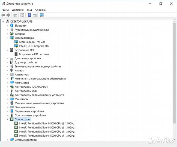Viewport: 177px width, 147px height.
Task: Click the Мониторы monitor icon
Action: (x=12, y=99)
